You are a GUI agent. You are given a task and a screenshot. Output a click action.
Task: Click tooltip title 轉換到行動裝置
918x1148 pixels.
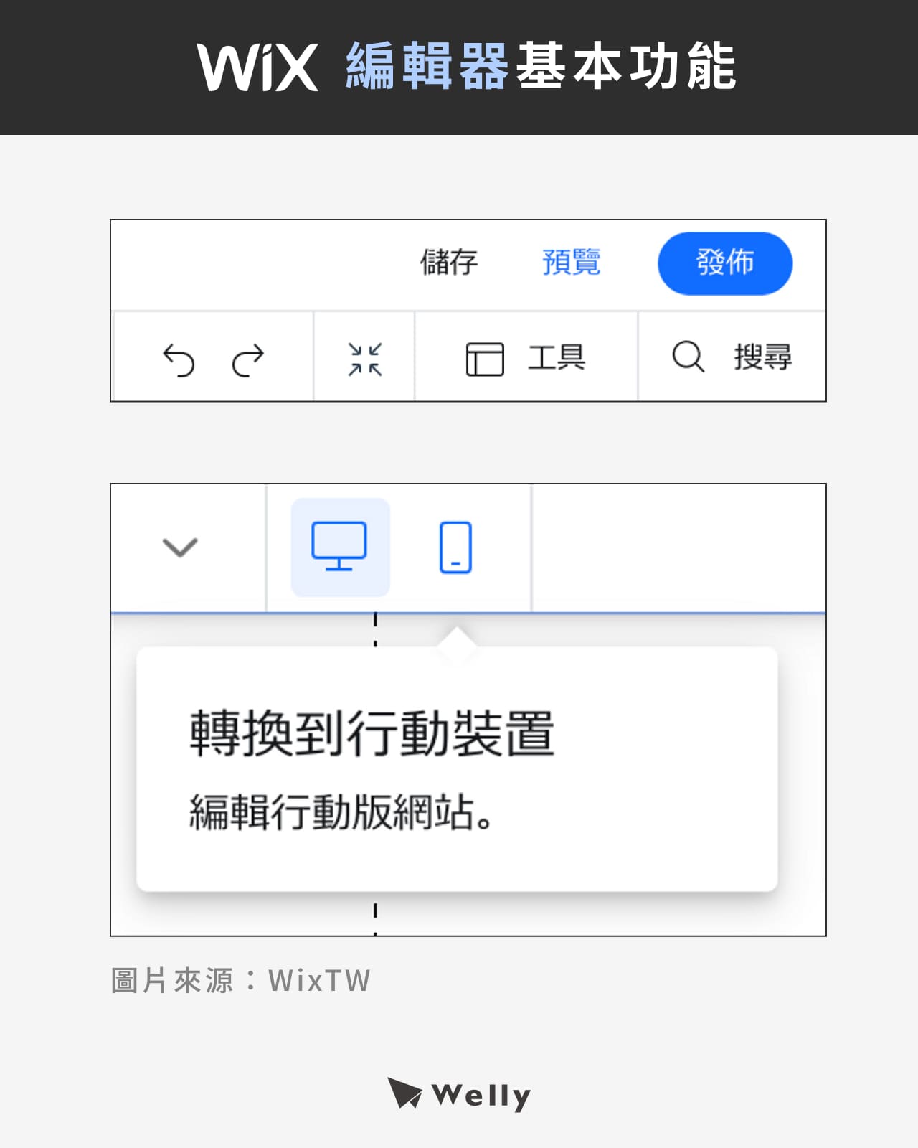coord(372,733)
